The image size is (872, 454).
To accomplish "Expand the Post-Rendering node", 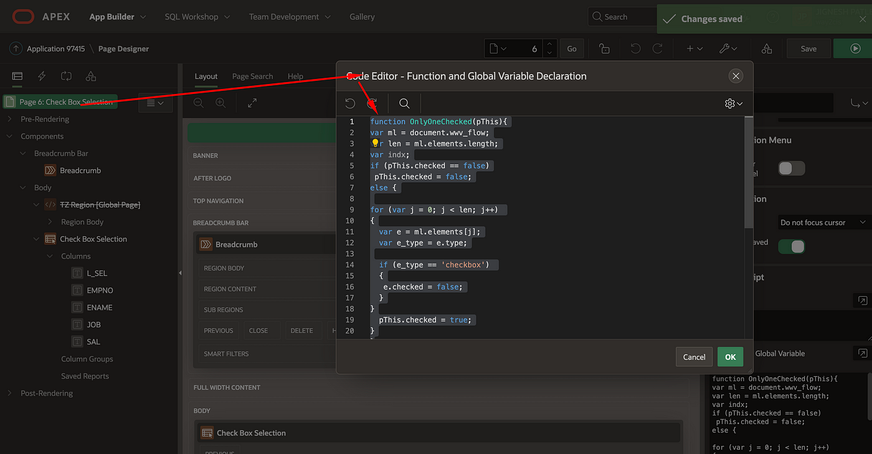I will 9,393.
